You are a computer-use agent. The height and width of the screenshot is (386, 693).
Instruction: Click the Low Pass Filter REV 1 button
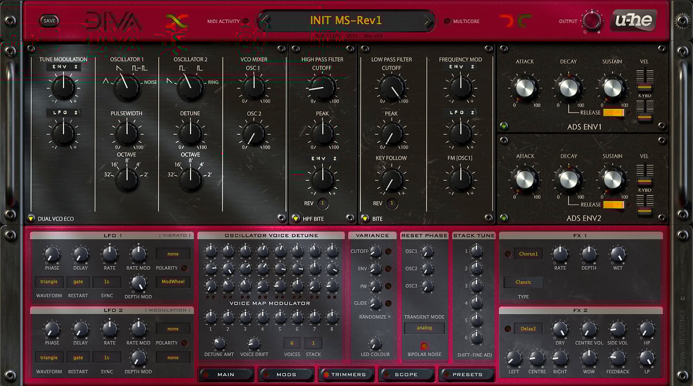click(392, 203)
